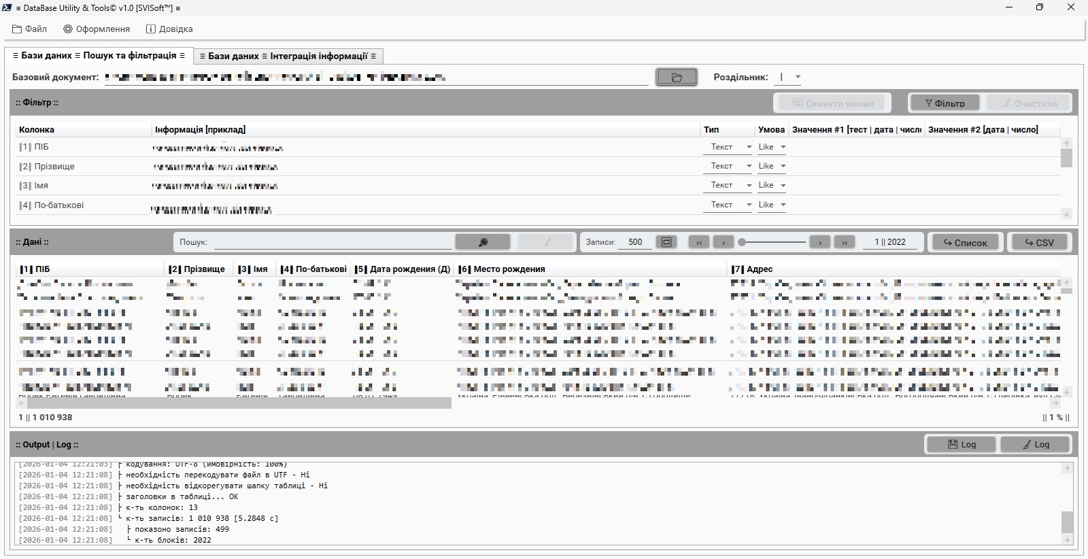Go to previous block of records
This screenshot has height=559, width=1088.
pos(724,242)
